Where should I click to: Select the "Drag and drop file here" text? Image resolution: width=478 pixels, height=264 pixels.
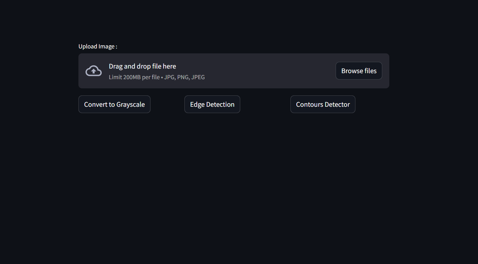(142, 66)
